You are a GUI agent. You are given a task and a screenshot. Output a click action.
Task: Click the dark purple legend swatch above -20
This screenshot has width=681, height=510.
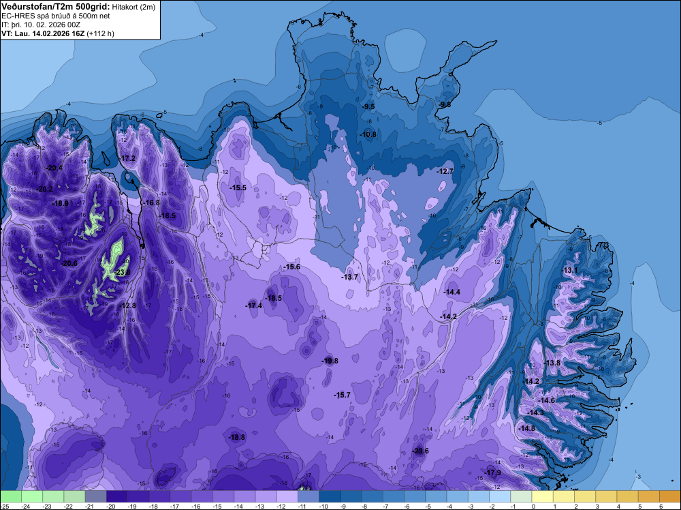tap(117, 496)
